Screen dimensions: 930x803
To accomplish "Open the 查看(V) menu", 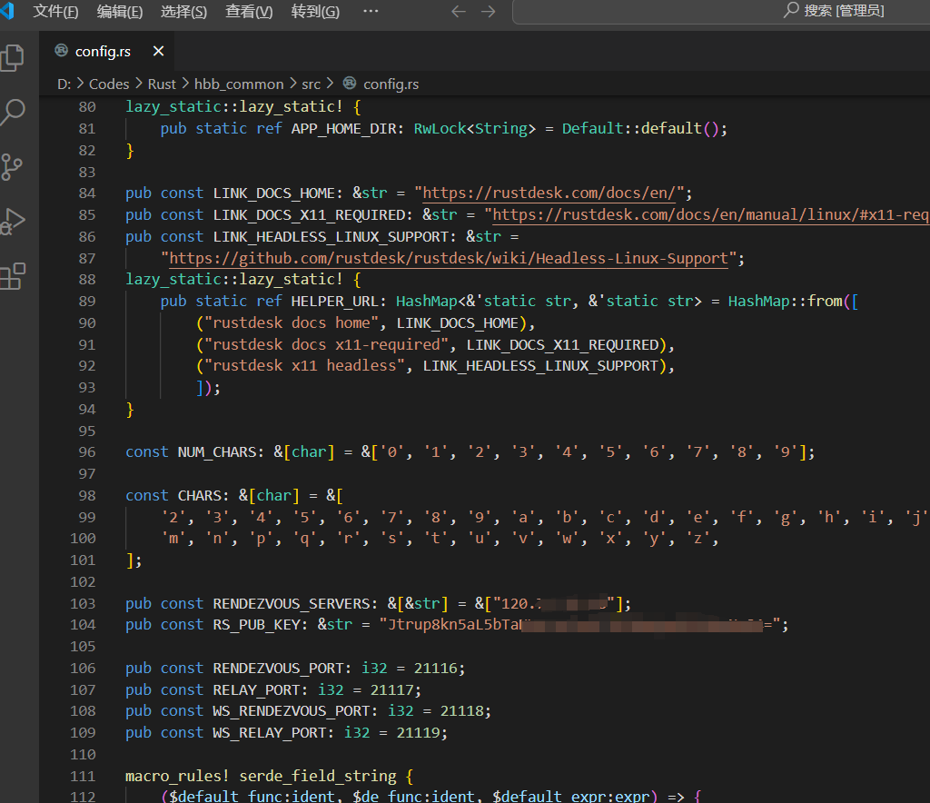I will click(x=249, y=11).
